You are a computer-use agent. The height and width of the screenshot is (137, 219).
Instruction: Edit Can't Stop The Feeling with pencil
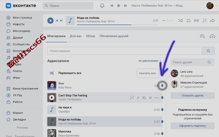(x=138, y=98)
